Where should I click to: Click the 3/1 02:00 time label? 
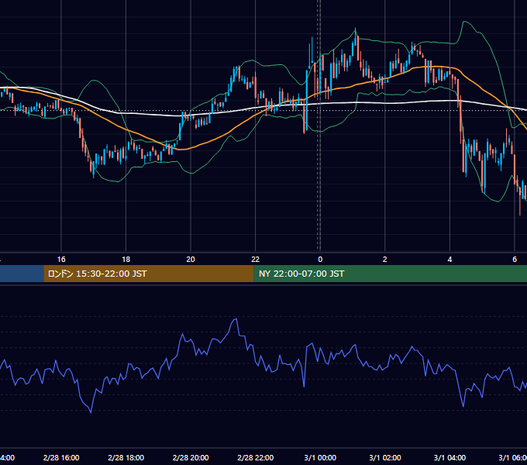(x=385, y=457)
